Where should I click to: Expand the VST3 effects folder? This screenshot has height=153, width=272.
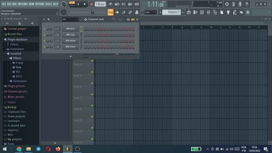click(x=19, y=76)
